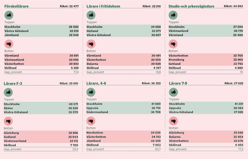
Task: Click the thumbs-down icon under Lärare i fritidshem
Action: (91, 44)
